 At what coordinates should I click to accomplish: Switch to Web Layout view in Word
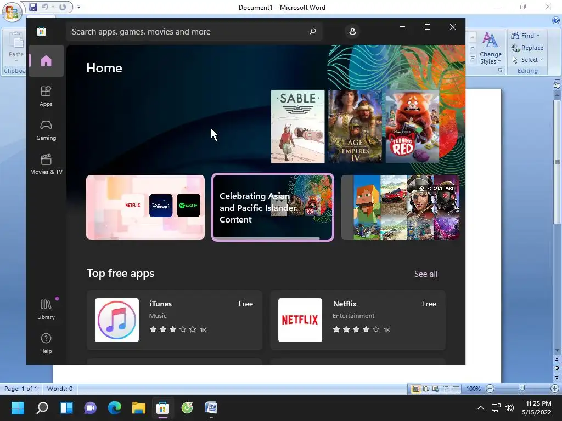point(436,389)
